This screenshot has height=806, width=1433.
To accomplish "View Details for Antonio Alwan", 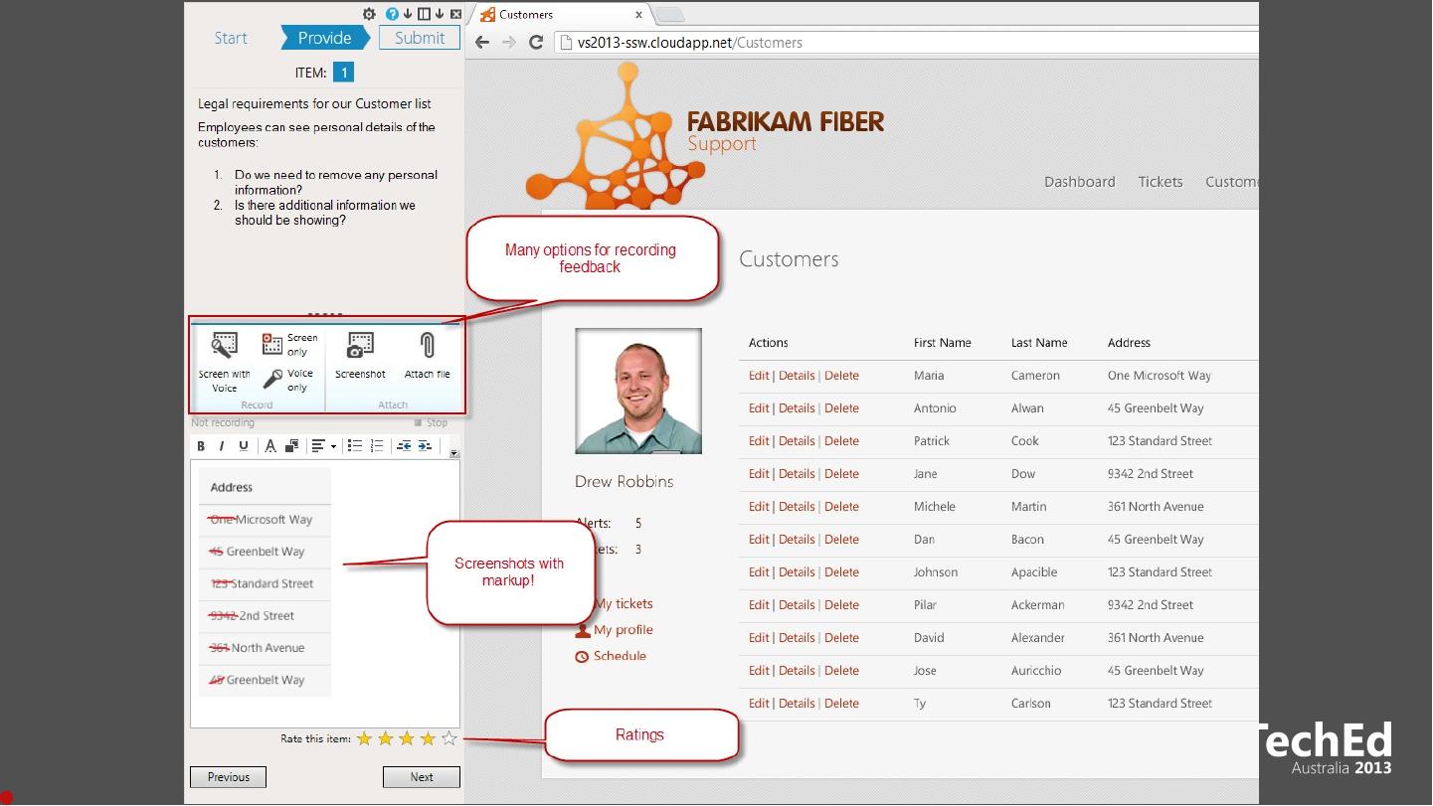I will point(797,408).
